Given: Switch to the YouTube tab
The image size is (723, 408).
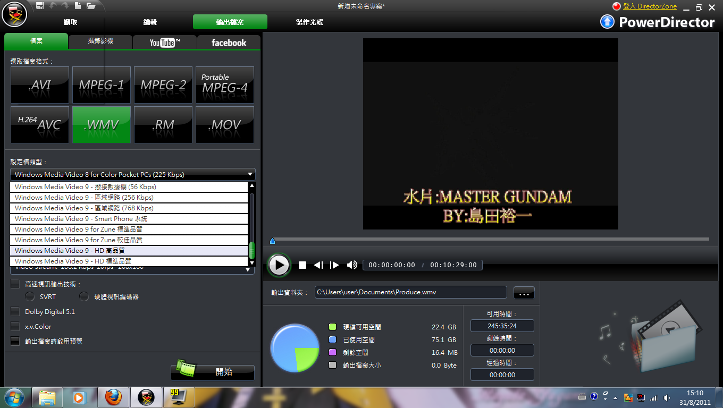Looking at the screenshot, I should [x=165, y=42].
